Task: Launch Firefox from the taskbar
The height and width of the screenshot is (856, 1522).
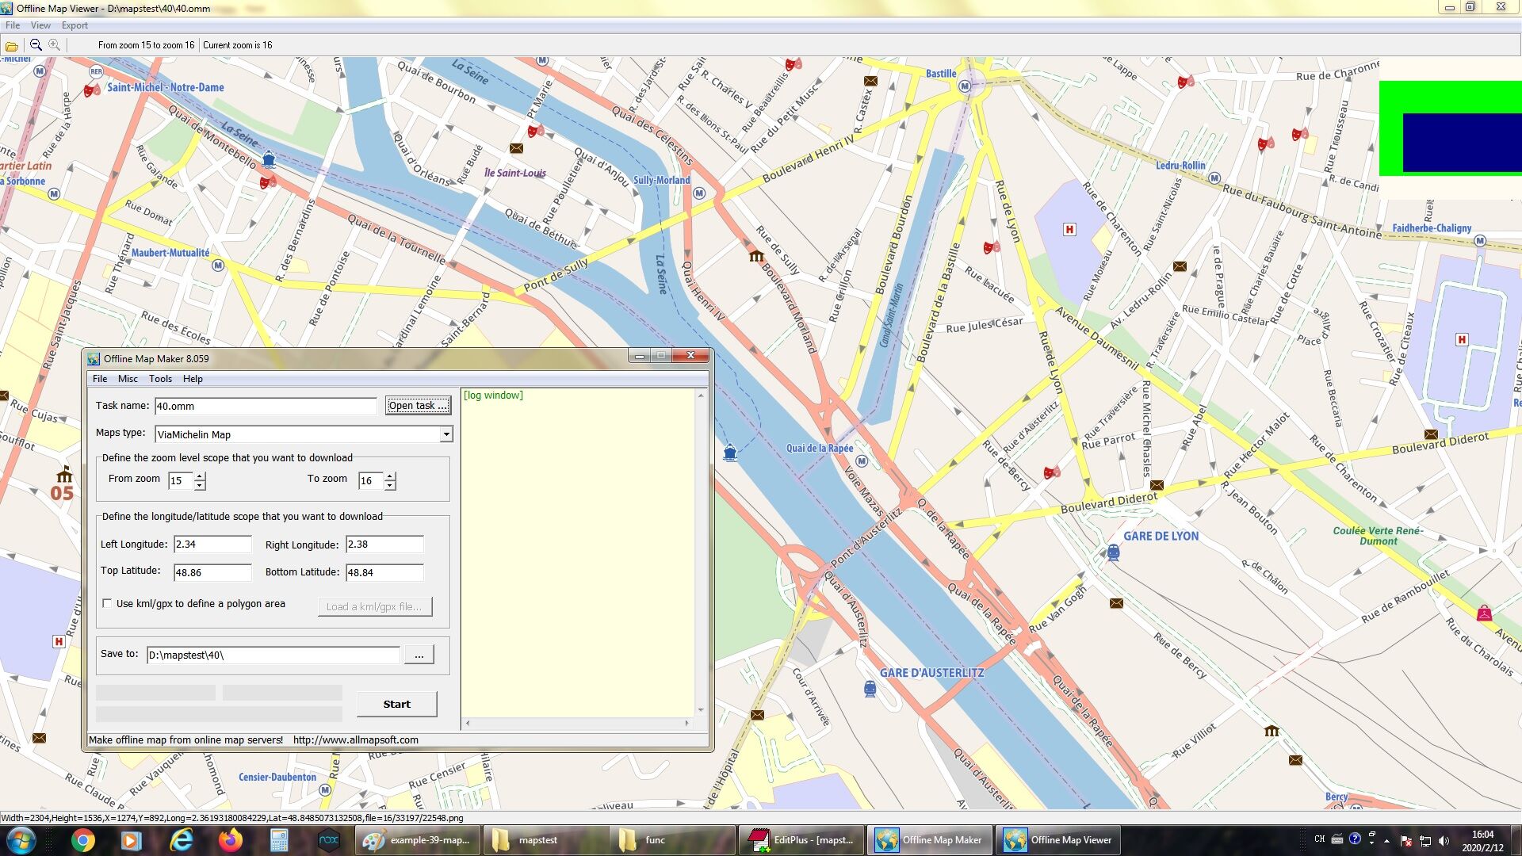Action: pos(231,840)
